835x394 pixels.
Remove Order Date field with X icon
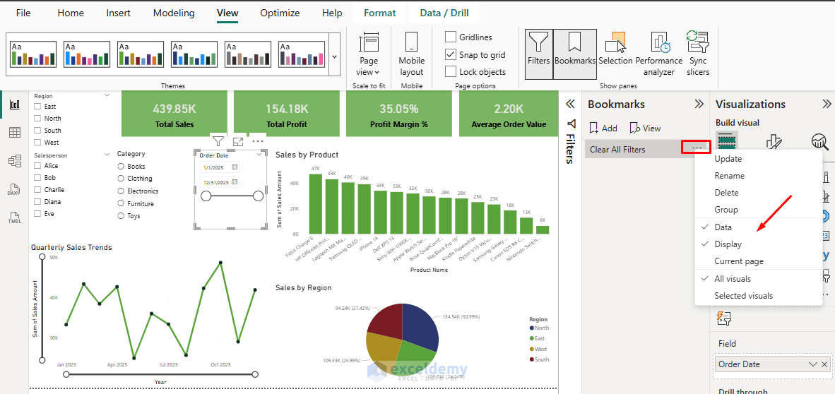click(824, 364)
